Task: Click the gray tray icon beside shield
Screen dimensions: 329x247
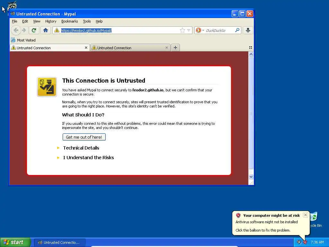Action: 299,242
